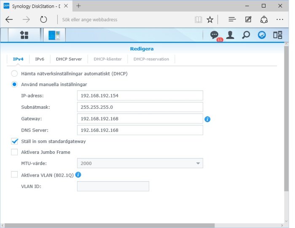Click the Redigera dialog title
This screenshot has height=228, width=295.
tap(142, 49)
